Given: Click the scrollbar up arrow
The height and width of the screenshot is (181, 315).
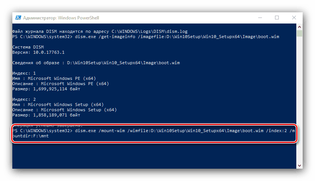Looking at the screenshot, I should pyautogui.click(x=299, y=28).
